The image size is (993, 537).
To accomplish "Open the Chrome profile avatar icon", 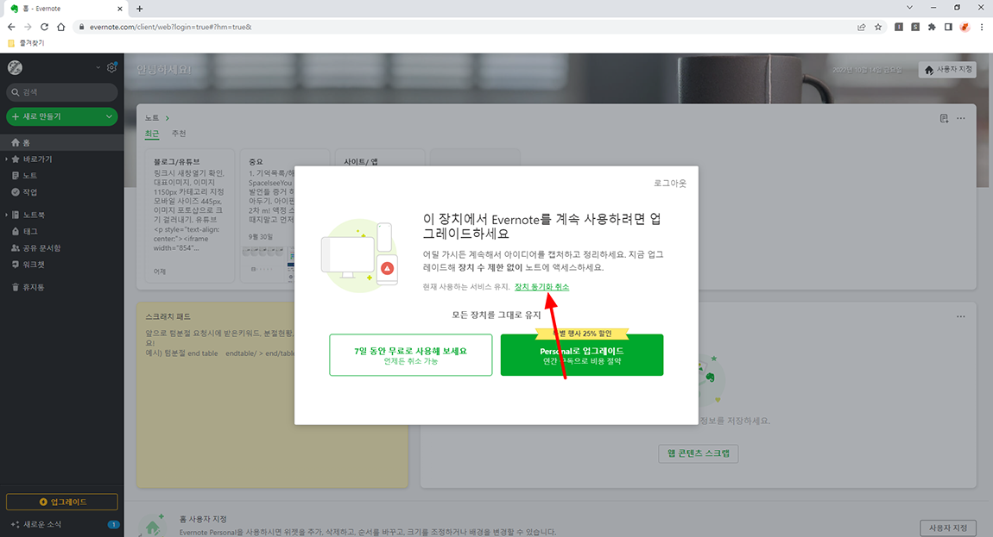I will coord(965,28).
